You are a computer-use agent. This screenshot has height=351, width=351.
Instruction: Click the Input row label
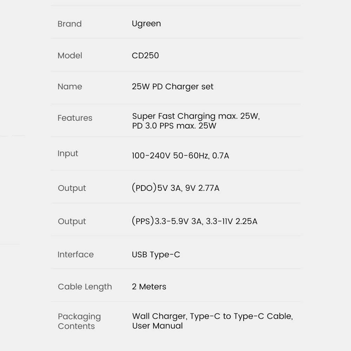tap(68, 153)
